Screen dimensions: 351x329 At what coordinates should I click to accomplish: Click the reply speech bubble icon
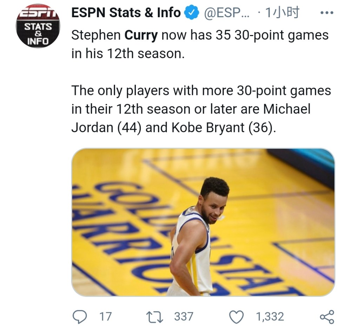point(80,316)
